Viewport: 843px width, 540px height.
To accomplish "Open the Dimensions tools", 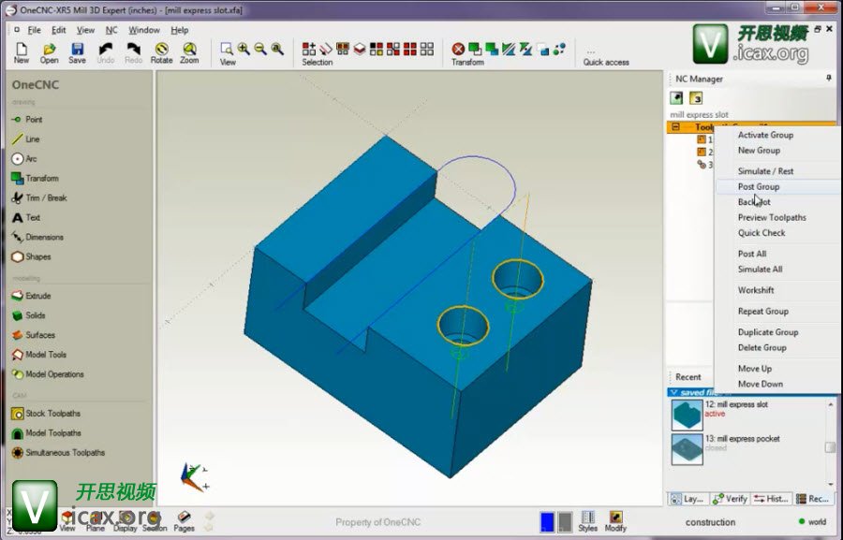I will click(x=37, y=237).
